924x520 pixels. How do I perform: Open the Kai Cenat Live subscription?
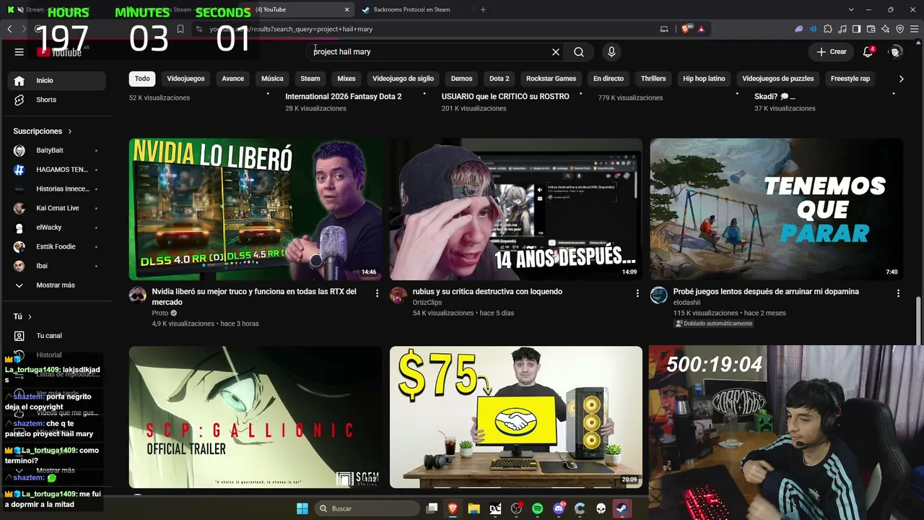[58, 208]
